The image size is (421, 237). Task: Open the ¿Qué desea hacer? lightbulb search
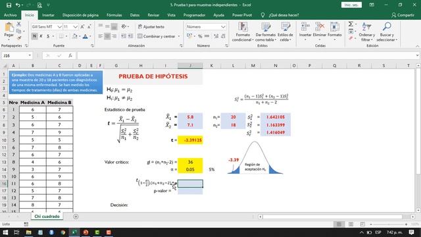[281, 15]
